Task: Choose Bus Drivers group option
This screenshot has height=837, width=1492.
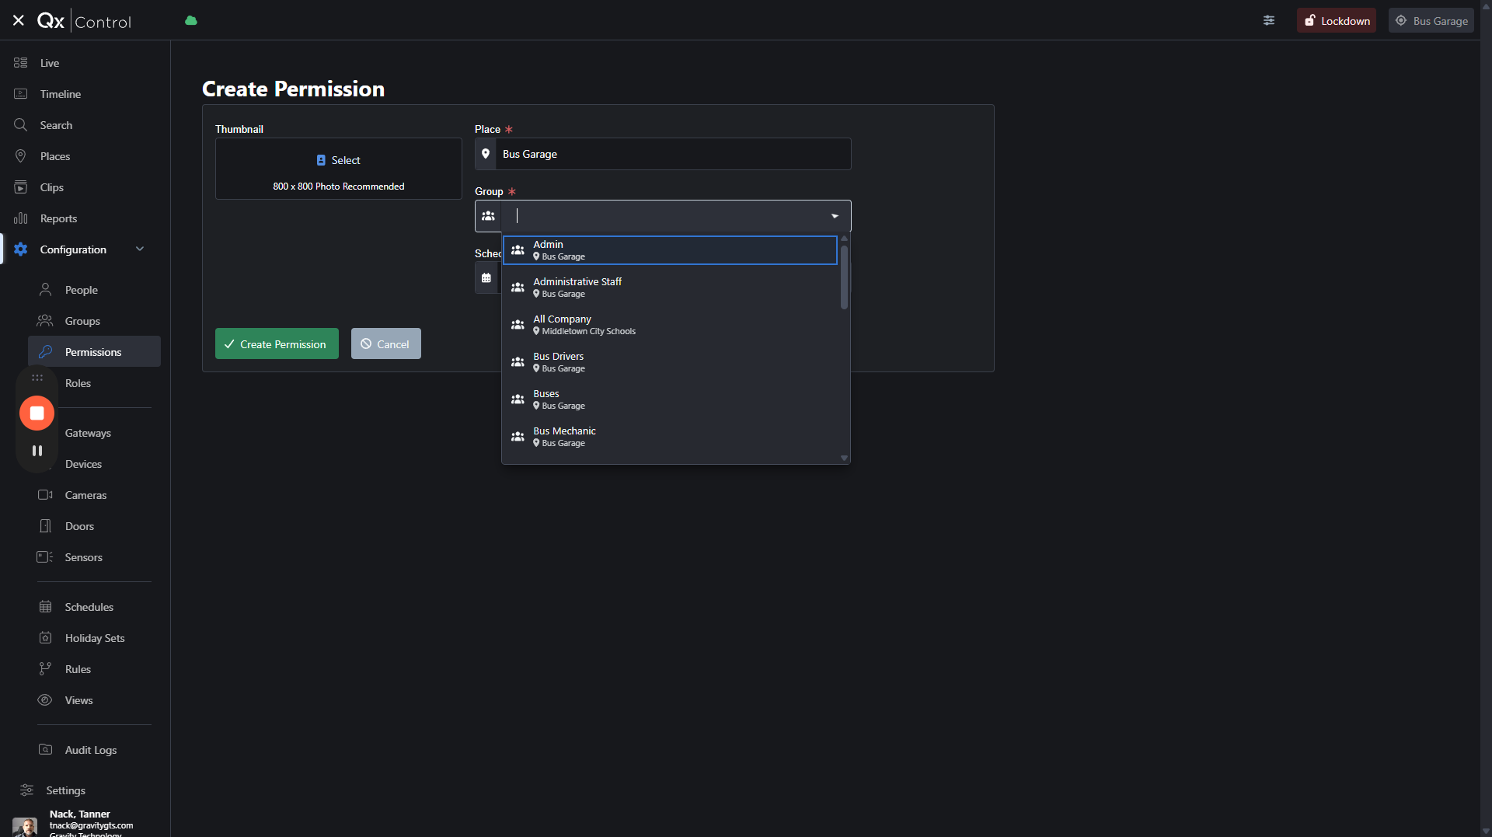Action: point(669,362)
